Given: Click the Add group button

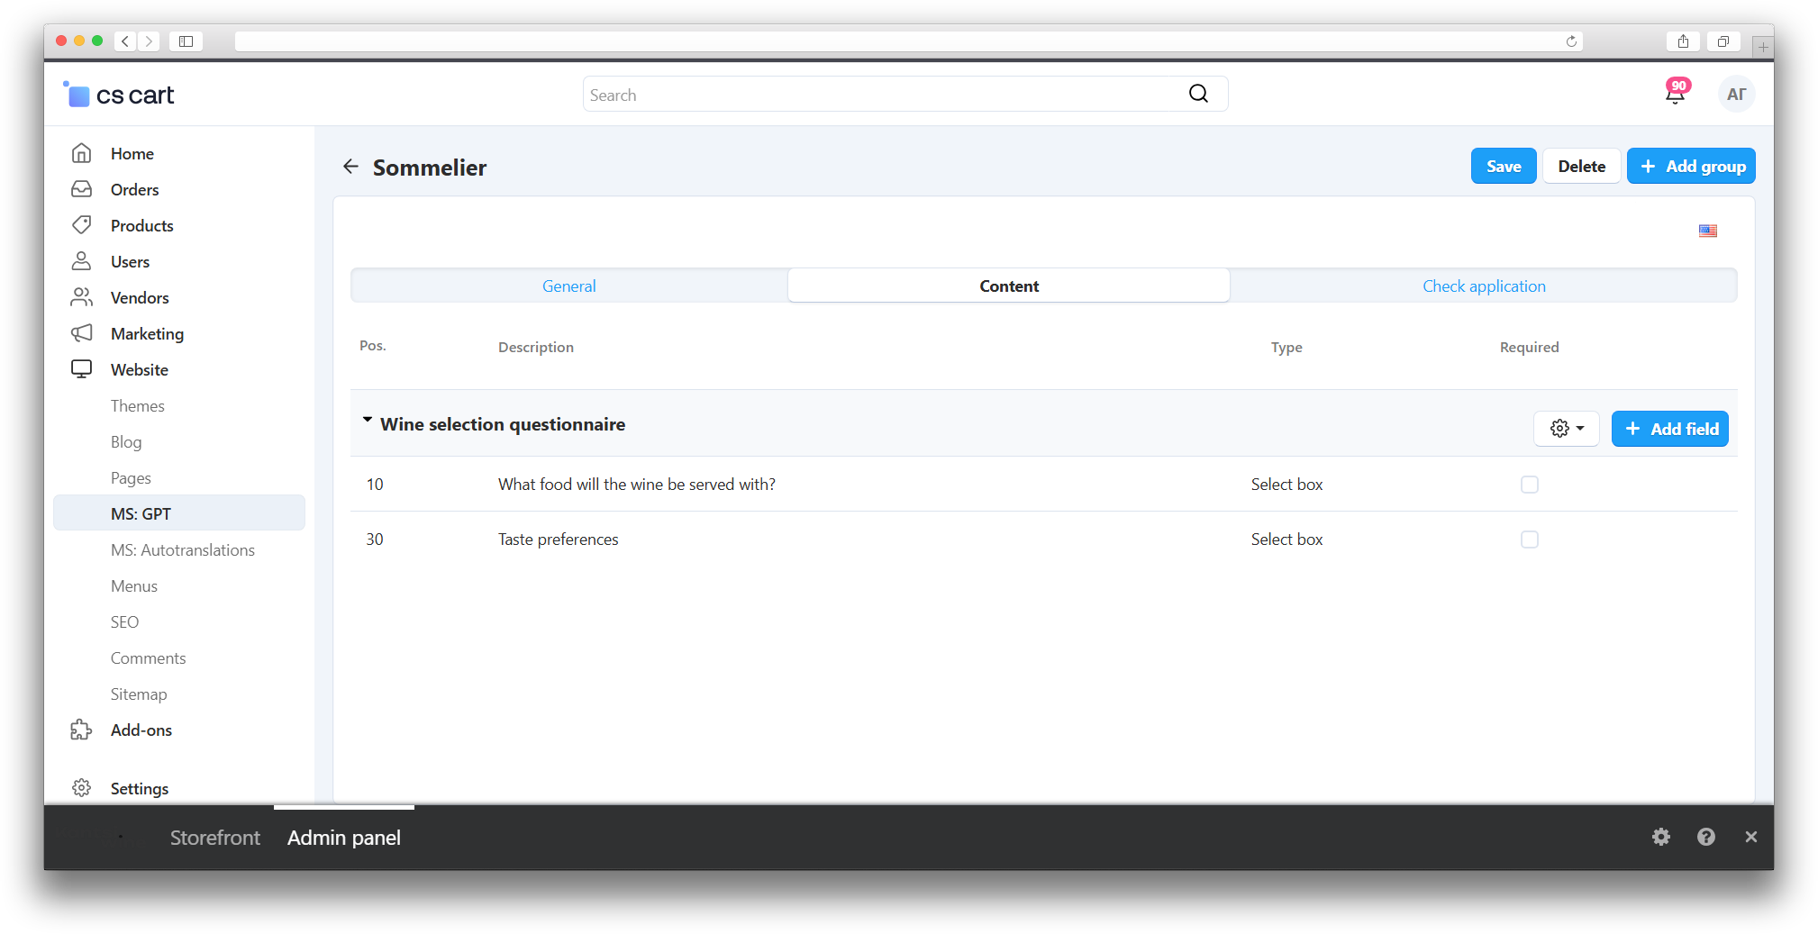Looking at the screenshot, I should pyautogui.click(x=1691, y=167).
